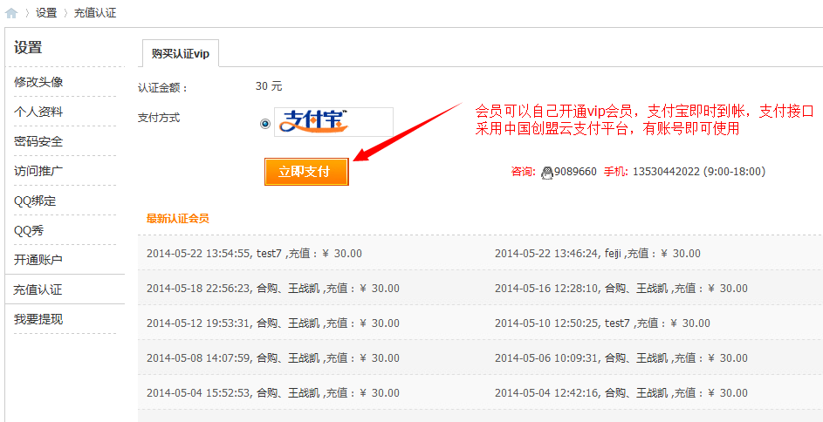This screenshot has width=823, height=422.
Task: Click record dated 2014-05-08 14:07:59
Action: [x=273, y=358]
